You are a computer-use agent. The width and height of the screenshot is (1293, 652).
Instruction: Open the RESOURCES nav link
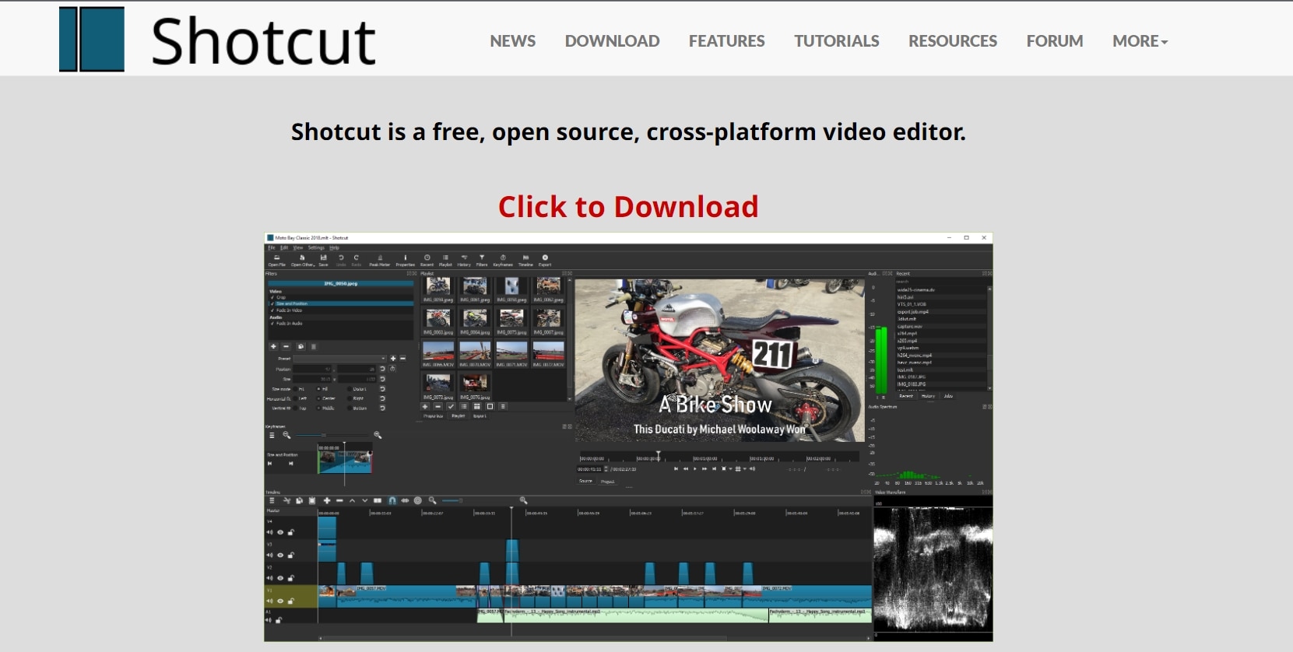click(952, 40)
